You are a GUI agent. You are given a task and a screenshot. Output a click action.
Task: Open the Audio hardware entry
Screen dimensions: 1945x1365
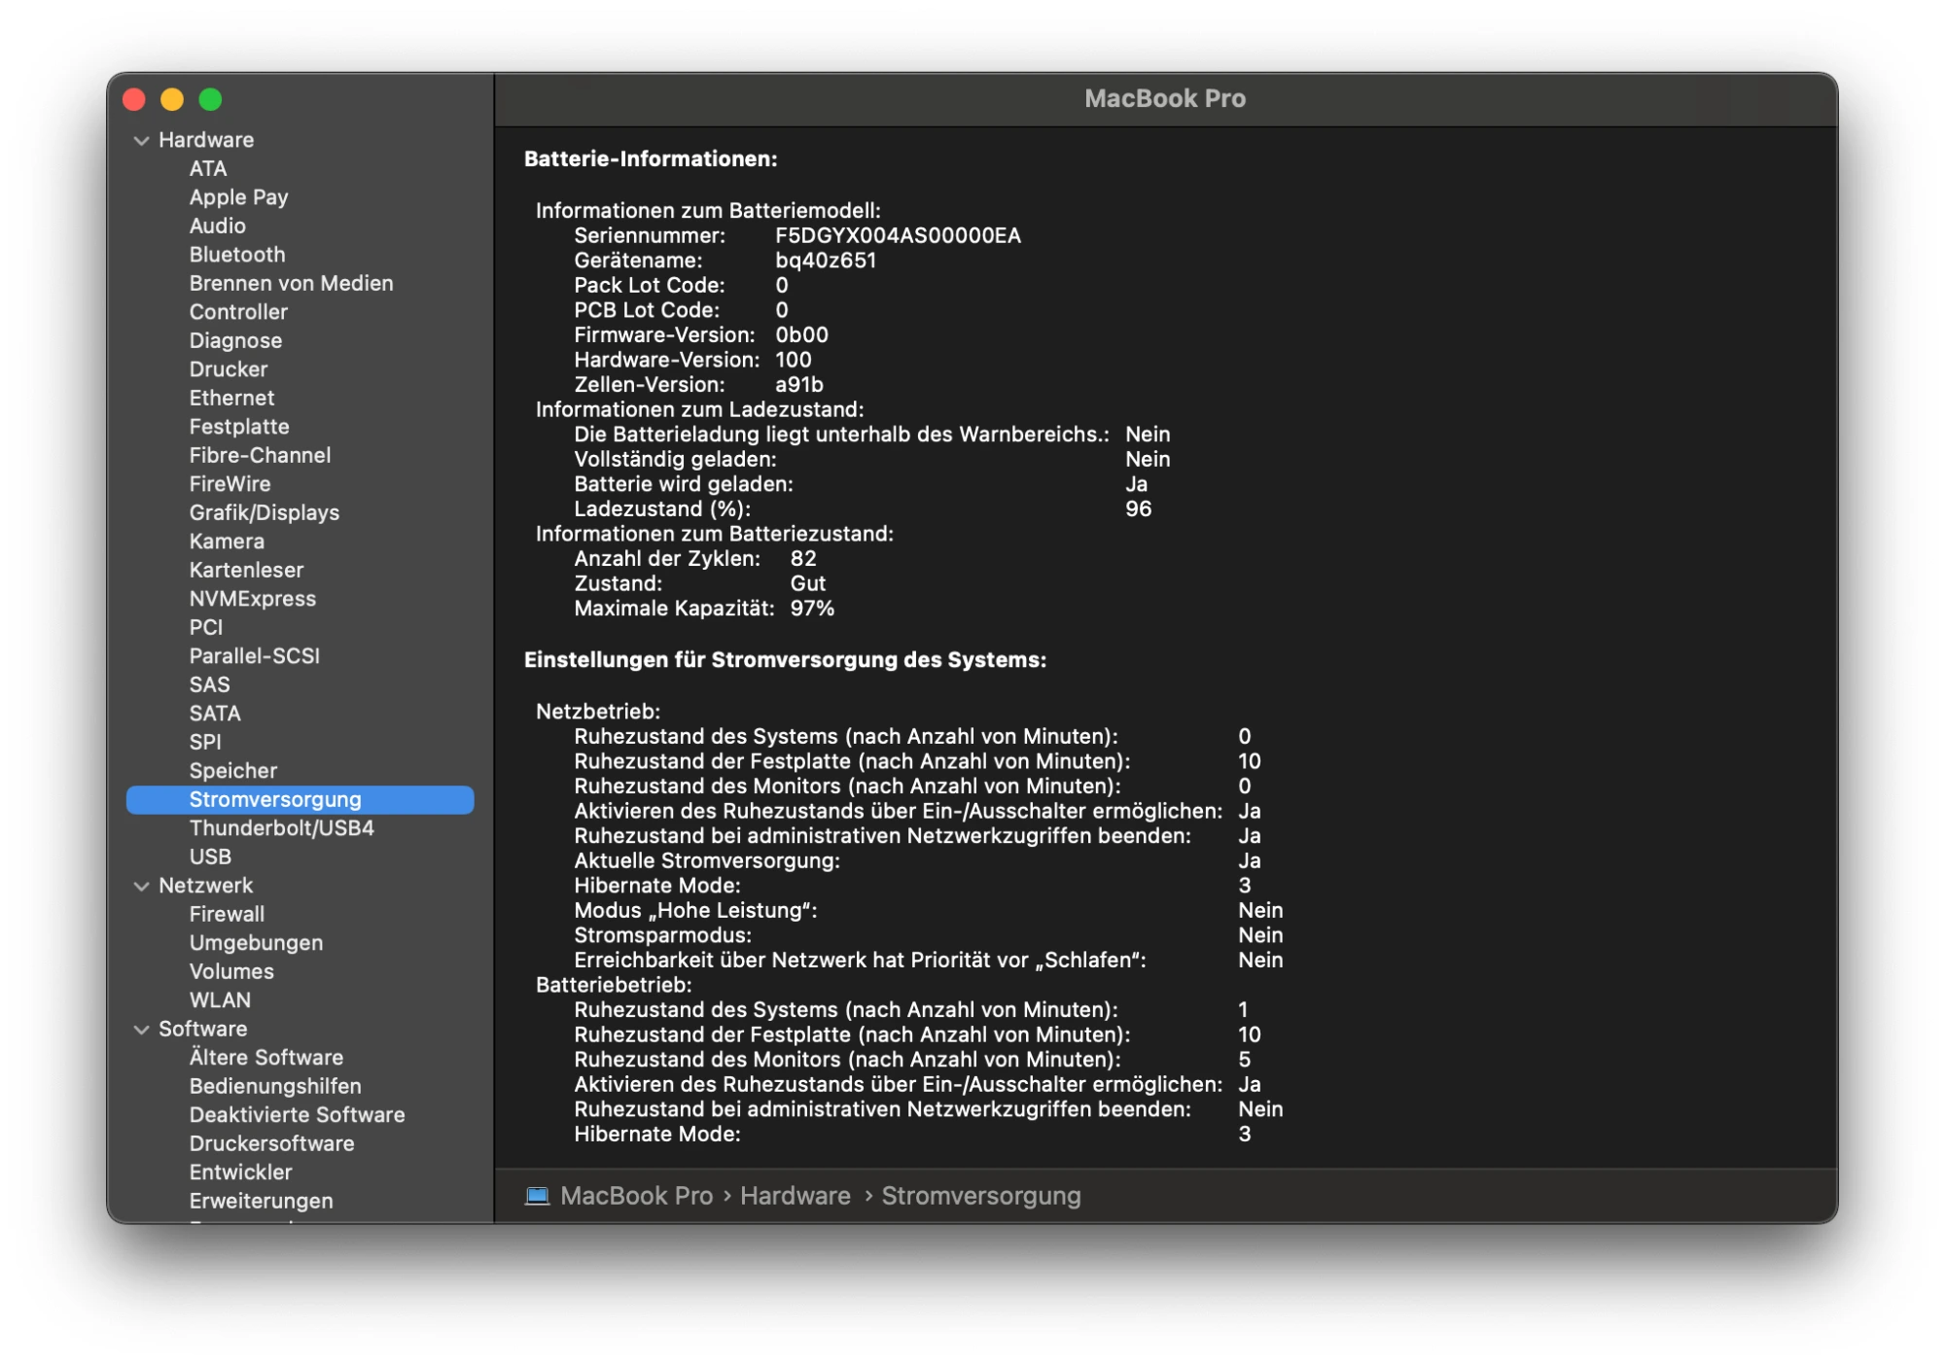[217, 226]
